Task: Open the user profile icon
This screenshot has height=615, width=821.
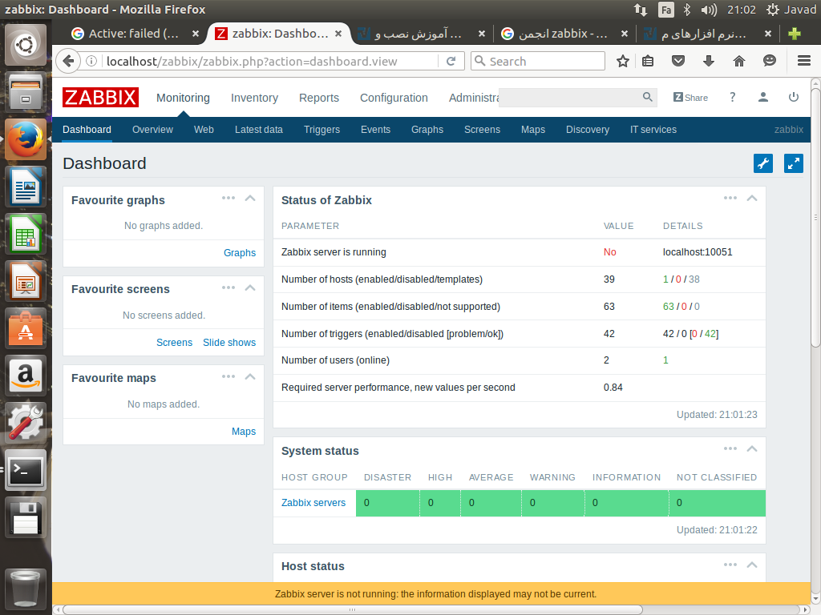Action: [762, 98]
